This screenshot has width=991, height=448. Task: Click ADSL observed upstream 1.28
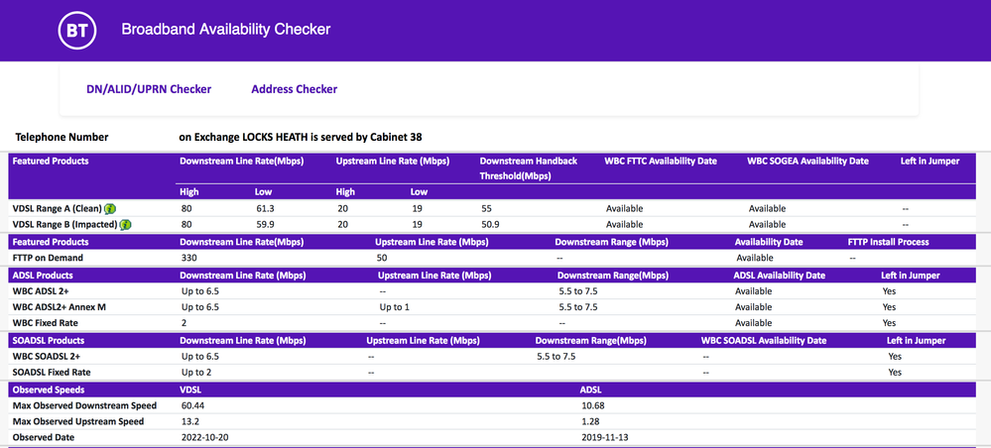coord(590,421)
